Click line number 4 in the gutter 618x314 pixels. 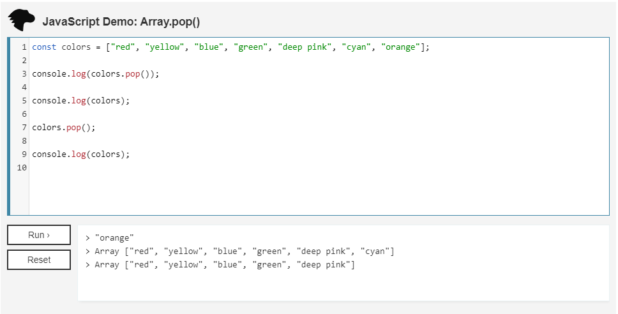click(24, 87)
